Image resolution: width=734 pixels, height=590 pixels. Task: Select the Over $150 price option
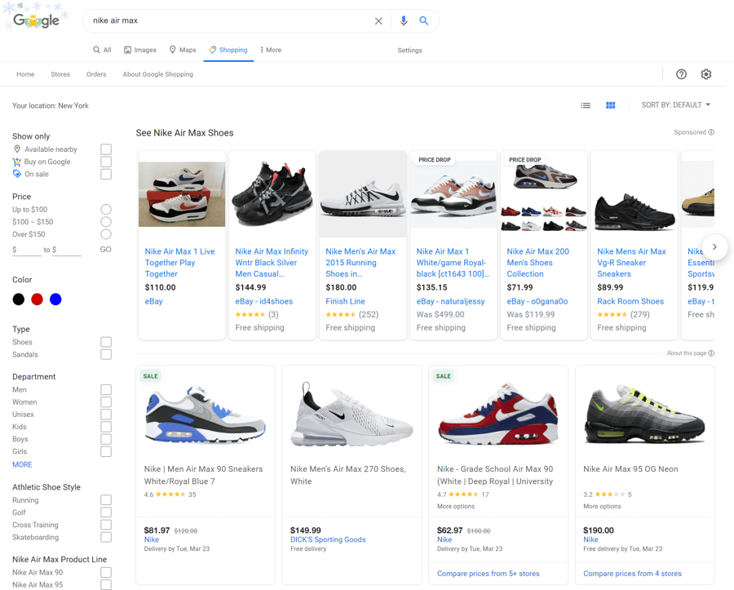tap(106, 234)
